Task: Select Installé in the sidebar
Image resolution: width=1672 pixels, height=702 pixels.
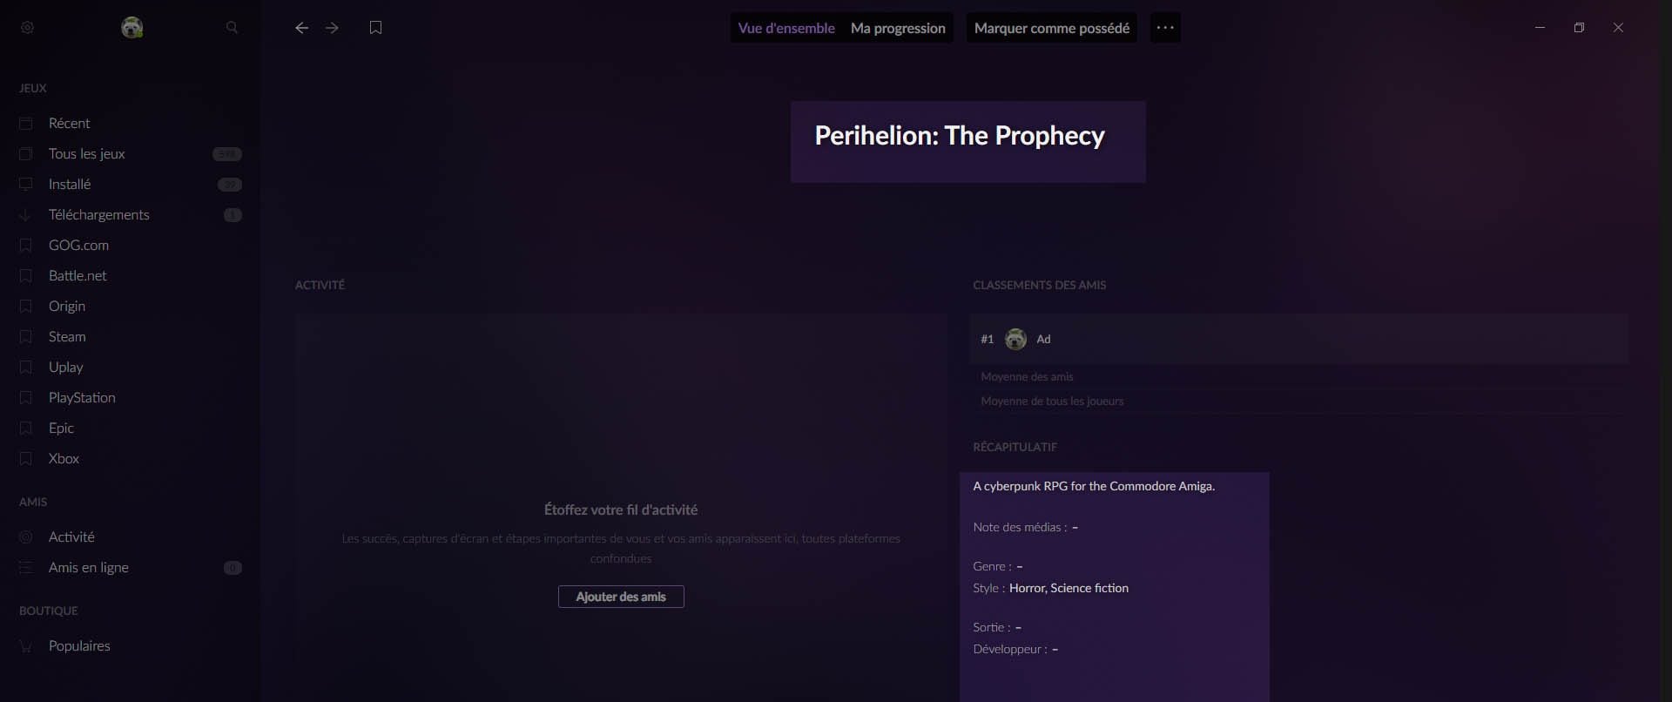Action: (70, 185)
